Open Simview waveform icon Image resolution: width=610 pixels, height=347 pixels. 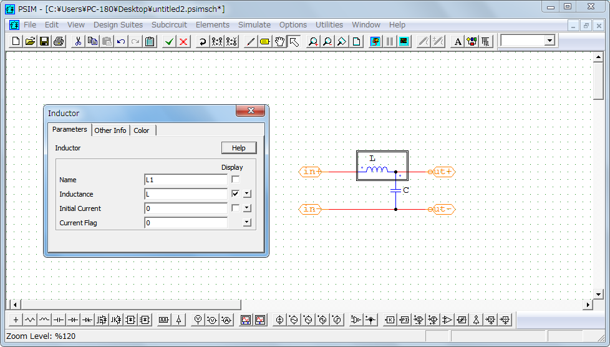pyautogui.click(x=404, y=41)
